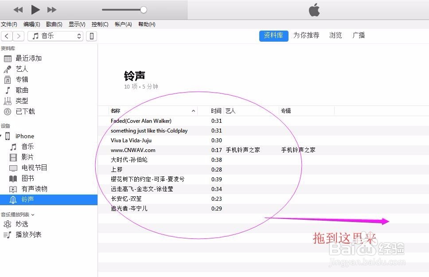Viewport: 429px width, 277px height.
Task: Collapse the 音乐播放列表 section chevron
Action: (33, 215)
